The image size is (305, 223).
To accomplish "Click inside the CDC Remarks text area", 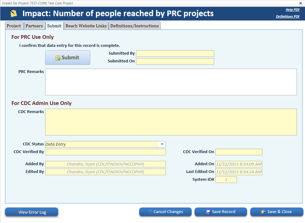I will (171, 122).
